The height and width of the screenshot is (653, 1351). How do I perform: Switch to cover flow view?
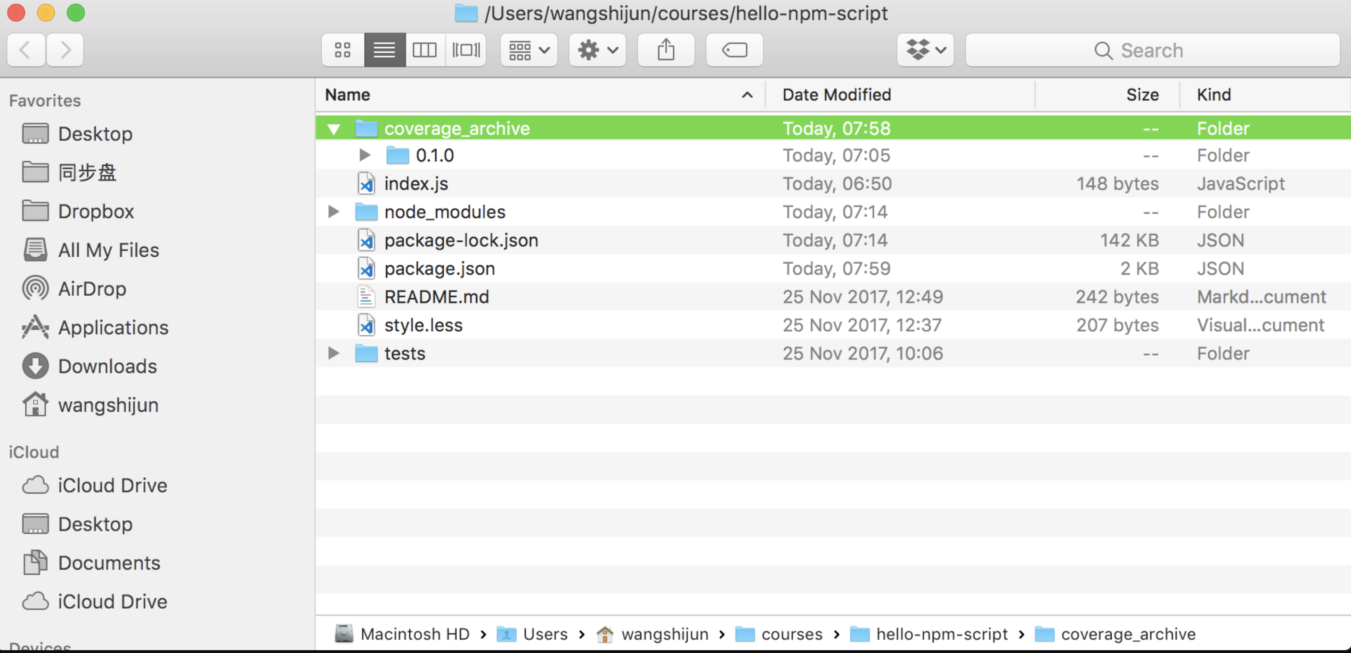tap(466, 50)
